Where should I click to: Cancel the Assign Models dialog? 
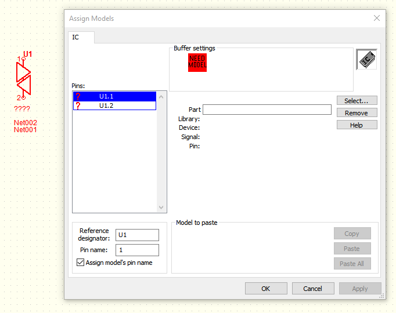click(312, 288)
